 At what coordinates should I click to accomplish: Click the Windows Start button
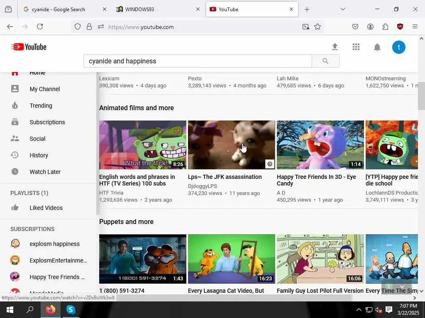(10, 310)
